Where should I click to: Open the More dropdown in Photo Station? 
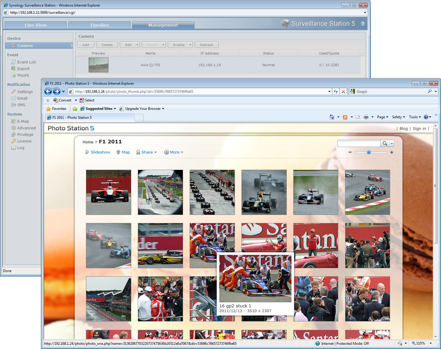174,152
